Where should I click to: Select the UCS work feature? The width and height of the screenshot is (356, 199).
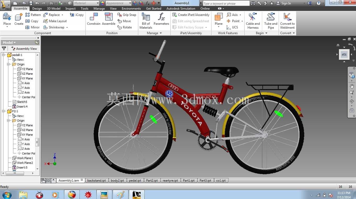[232, 27]
